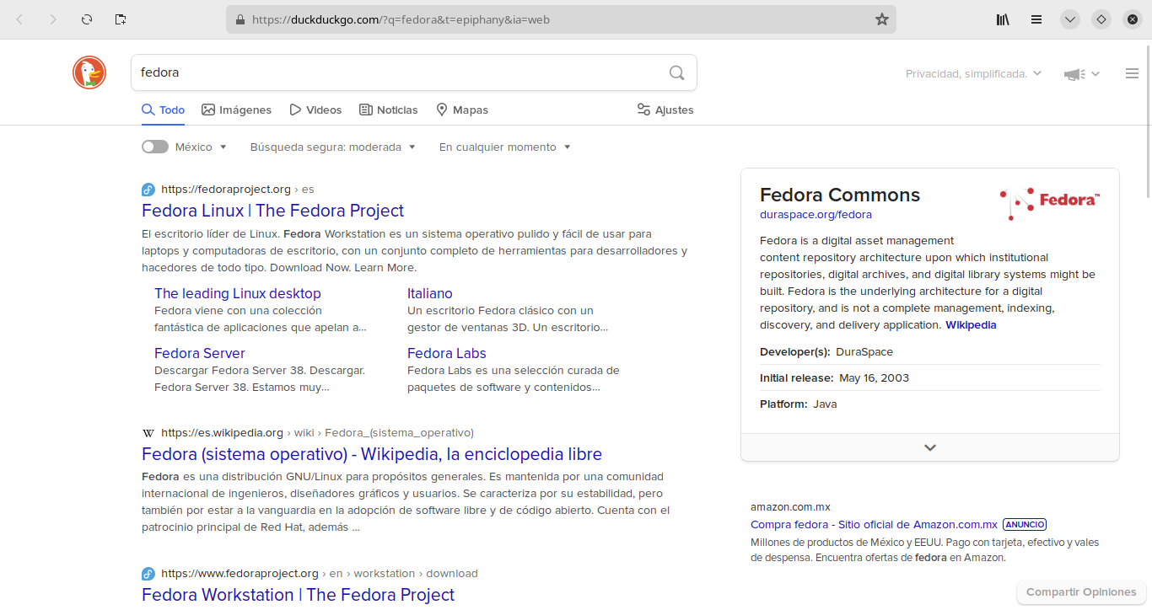Screen dimensions: 1152x610
Task: Click the ANUNCIO ad badge
Action: point(1025,524)
